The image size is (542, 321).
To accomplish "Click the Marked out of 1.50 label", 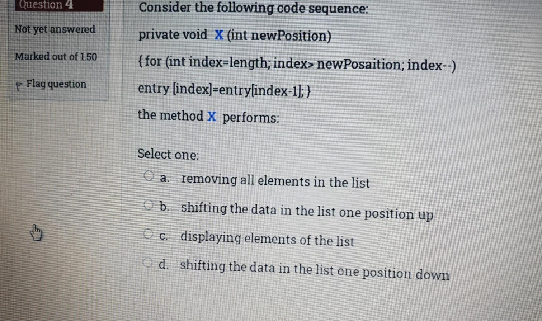I will (55, 57).
